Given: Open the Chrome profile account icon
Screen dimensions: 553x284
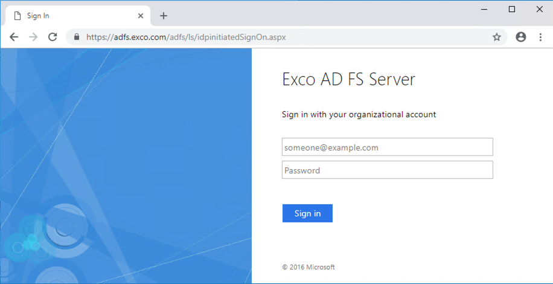Looking at the screenshot, I should coord(521,37).
